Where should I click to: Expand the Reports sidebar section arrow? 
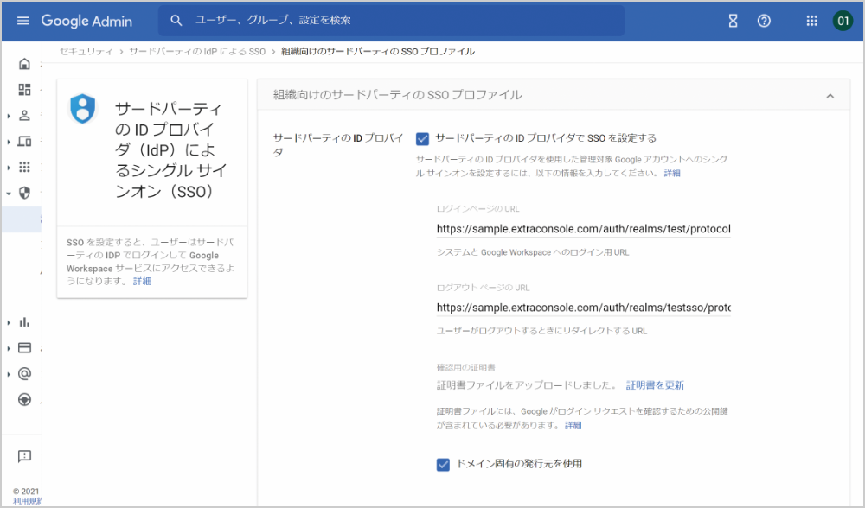pyautogui.click(x=9, y=323)
